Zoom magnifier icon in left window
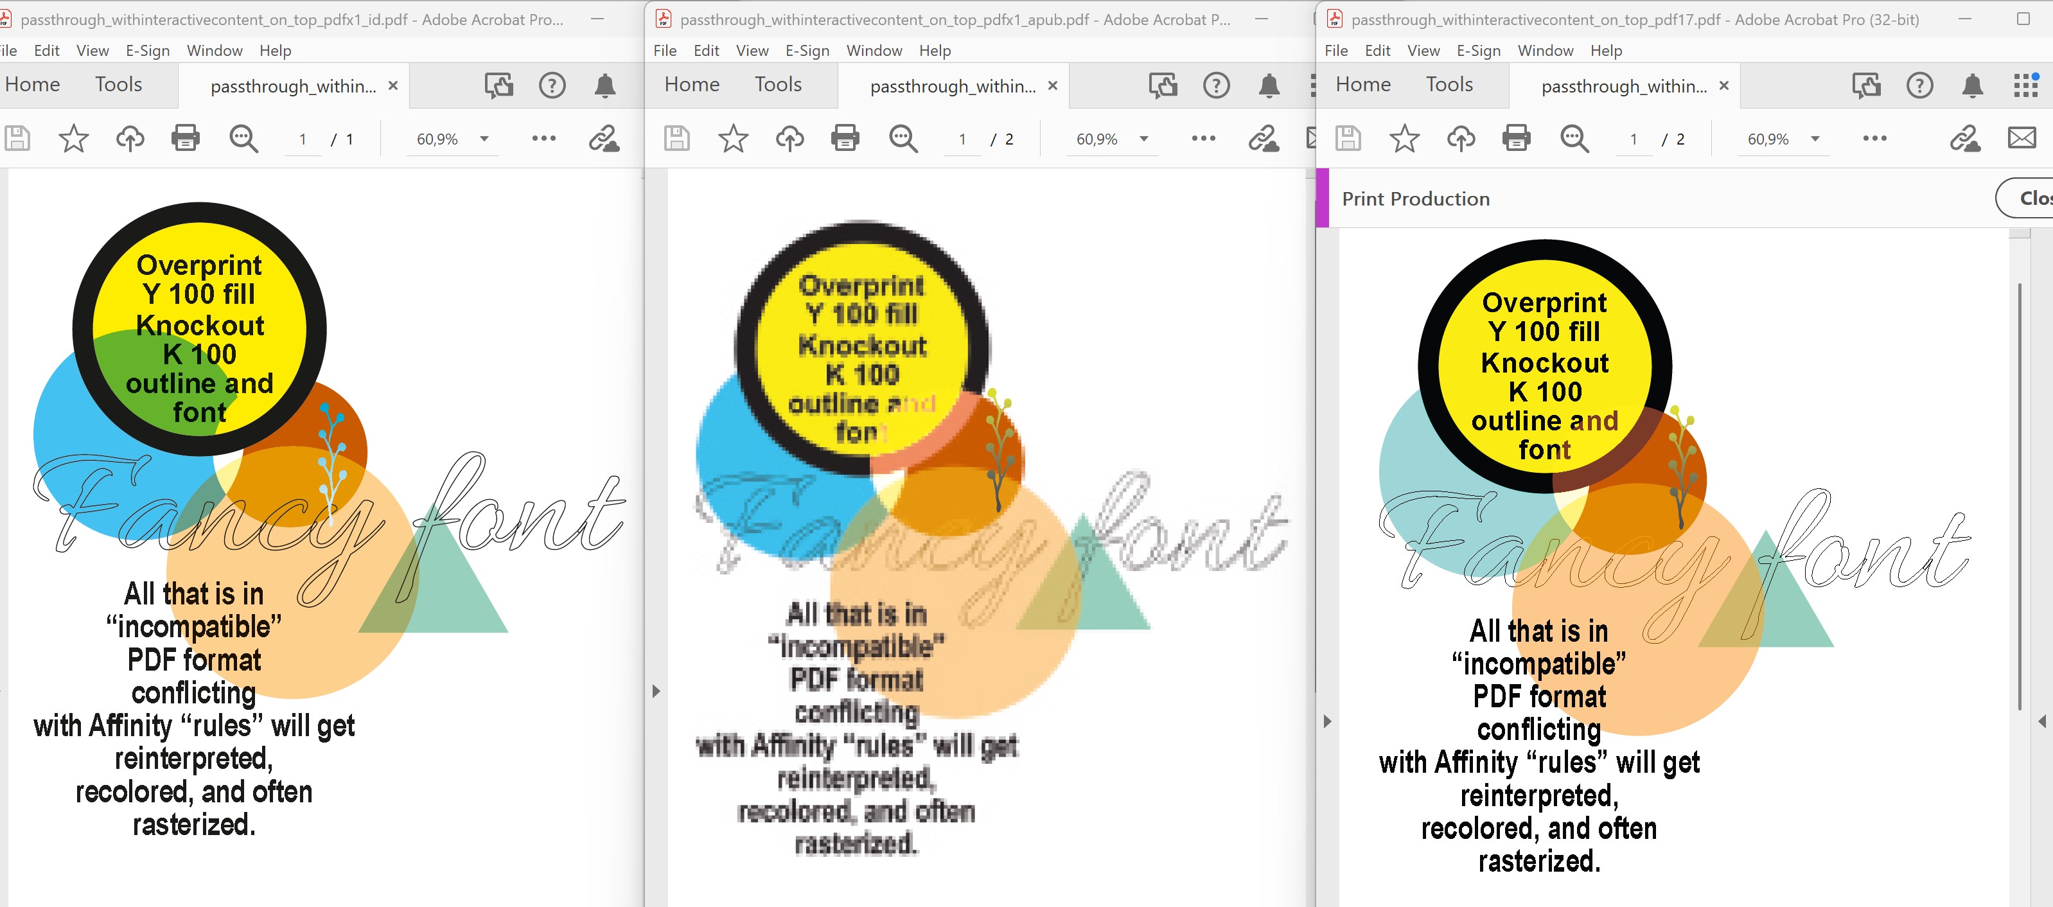This screenshot has width=2053, height=907. coord(243,139)
